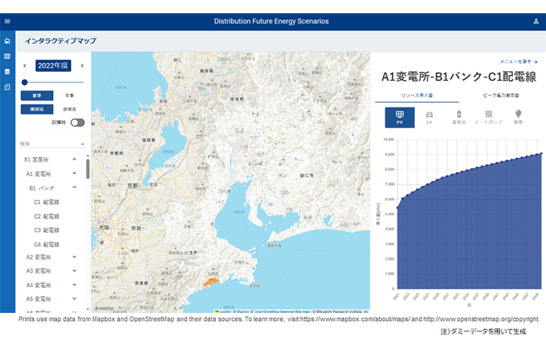Click the Improve this map link
546x349 pixels.
295,312
